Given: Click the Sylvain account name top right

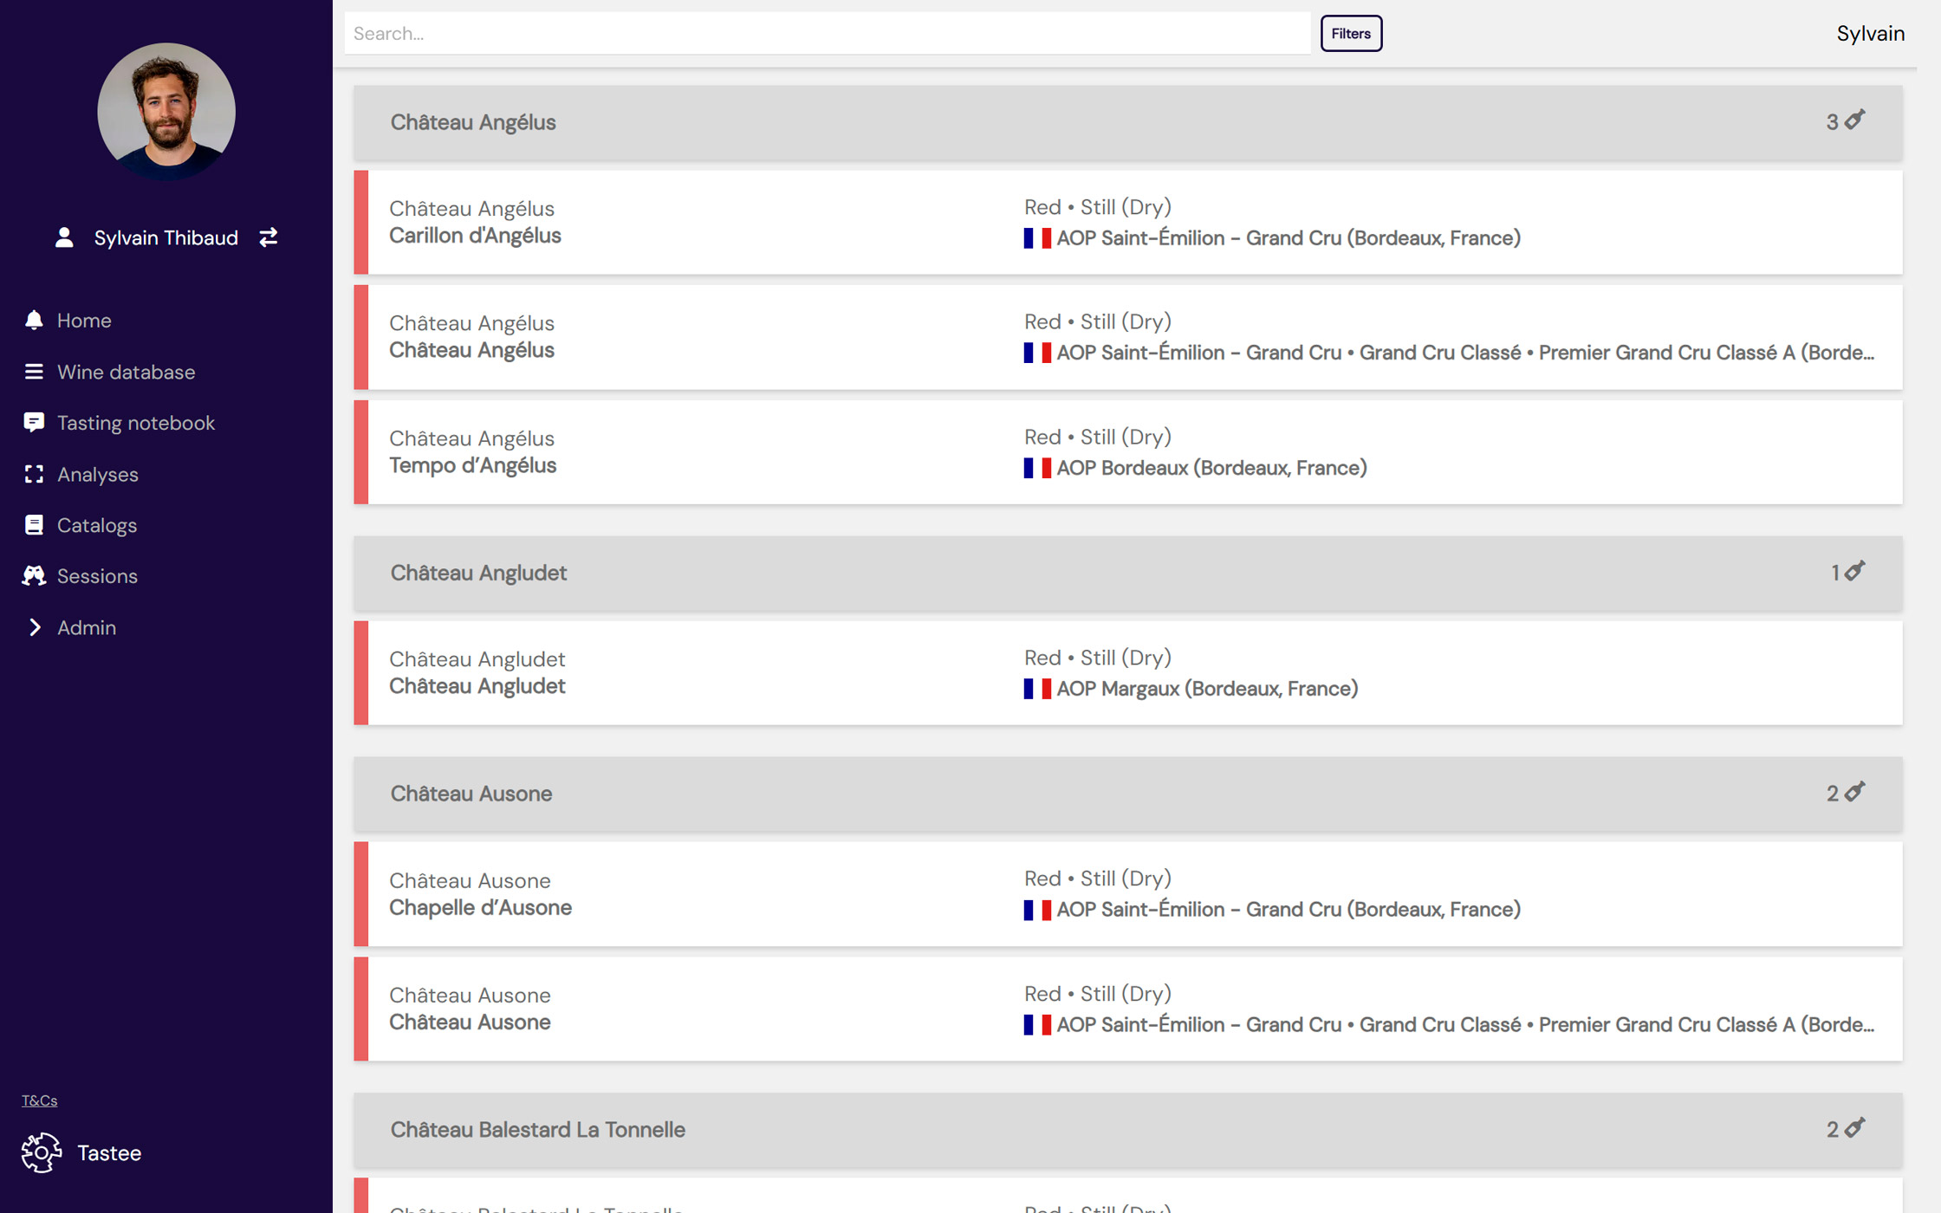Looking at the screenshot, I should click(1871, 34).
